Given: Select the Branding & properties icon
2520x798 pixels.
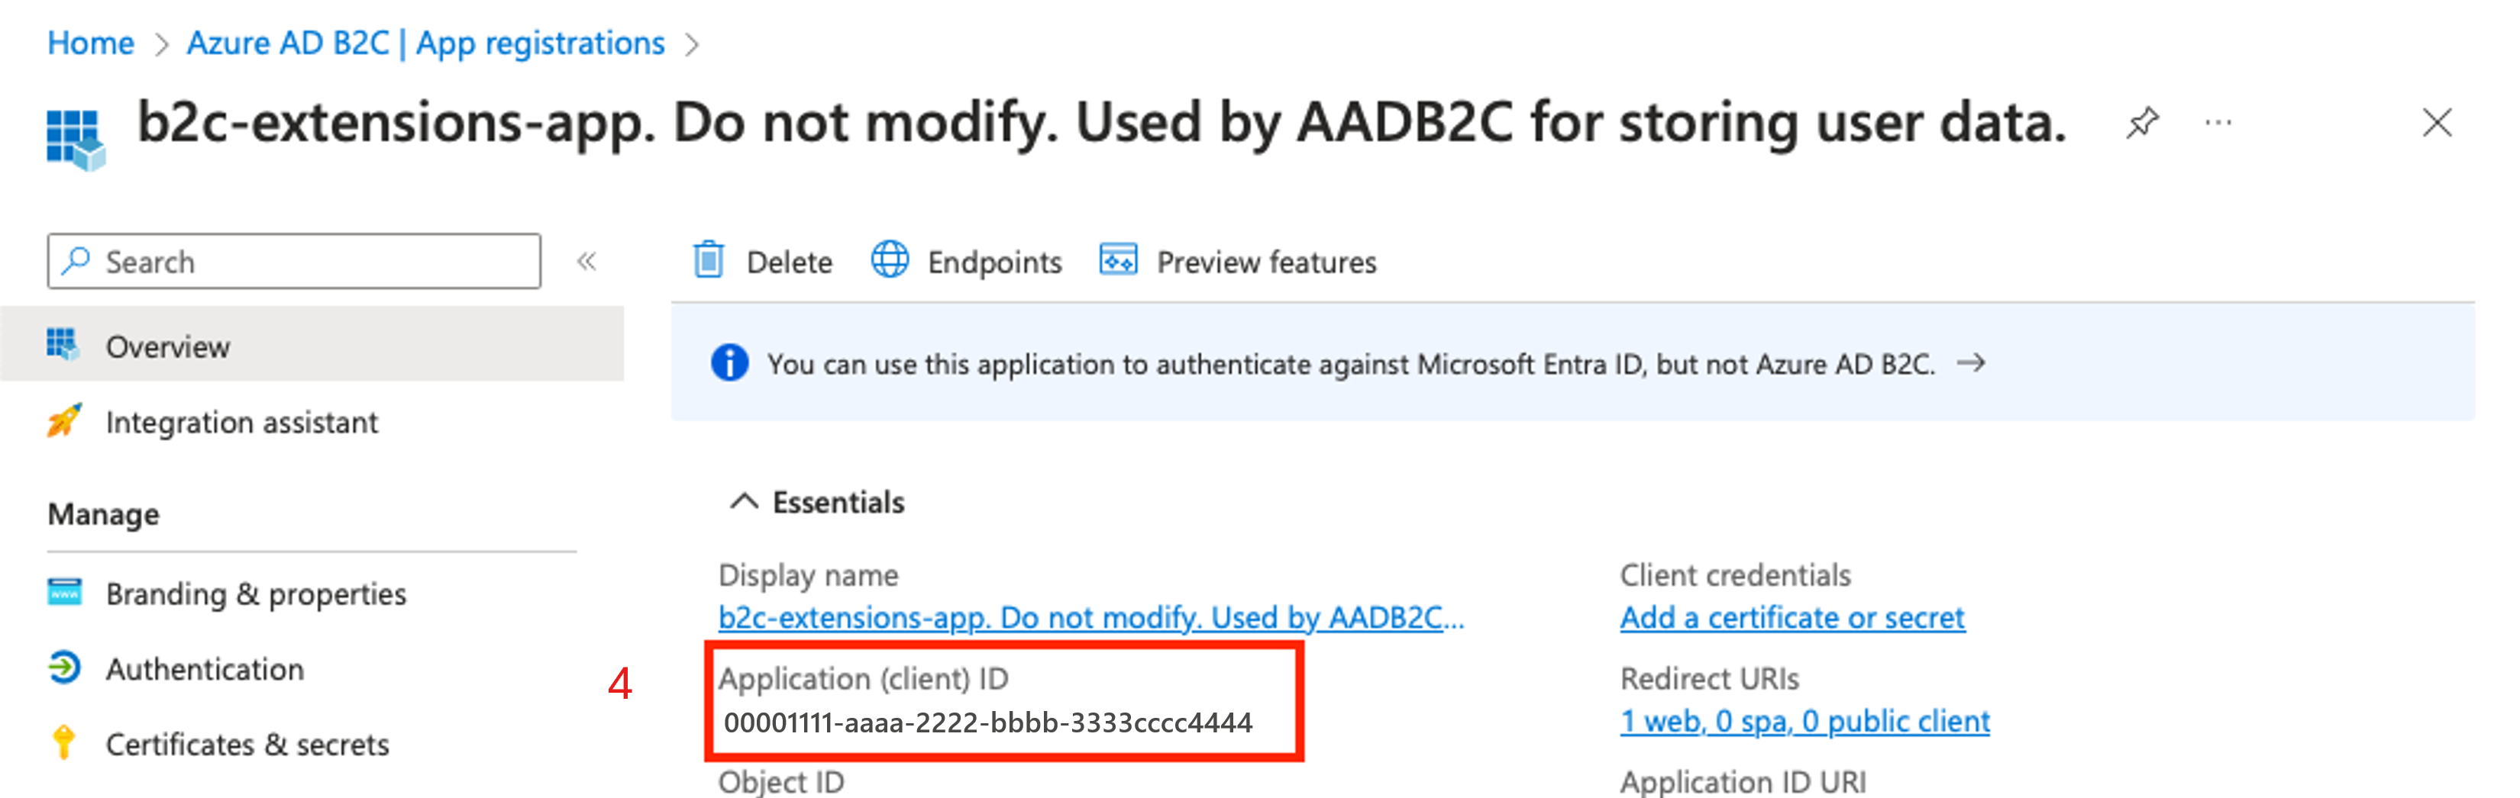Looking at the screenshot, I should [66, 593].
